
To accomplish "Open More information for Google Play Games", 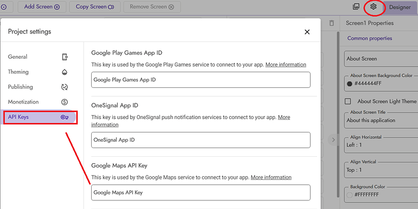I will 286,65.
